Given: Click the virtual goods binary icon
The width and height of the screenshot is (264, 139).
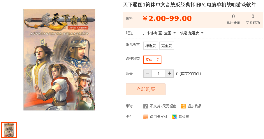Looking at the screenshot, I should [x=183, y=106].
